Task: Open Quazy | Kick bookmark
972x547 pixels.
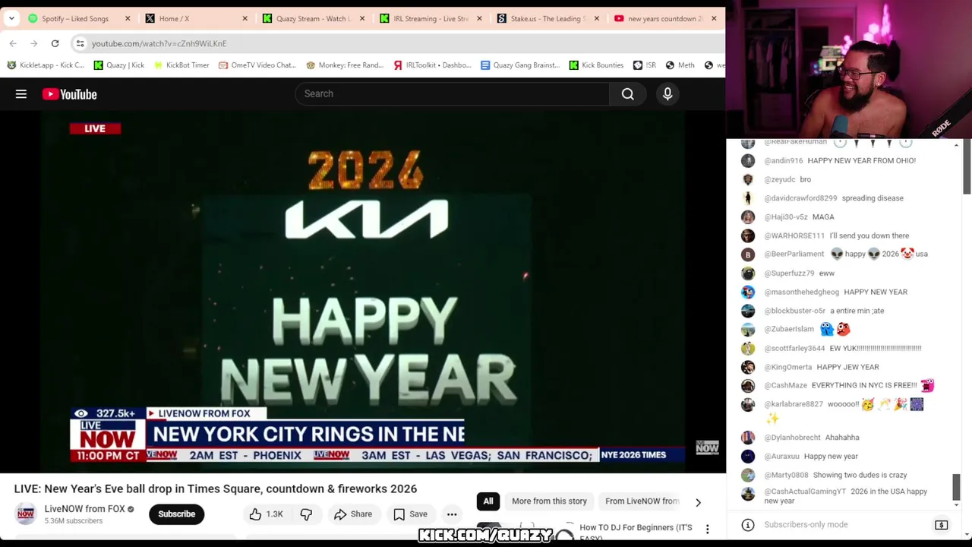Action: (119, 65)
